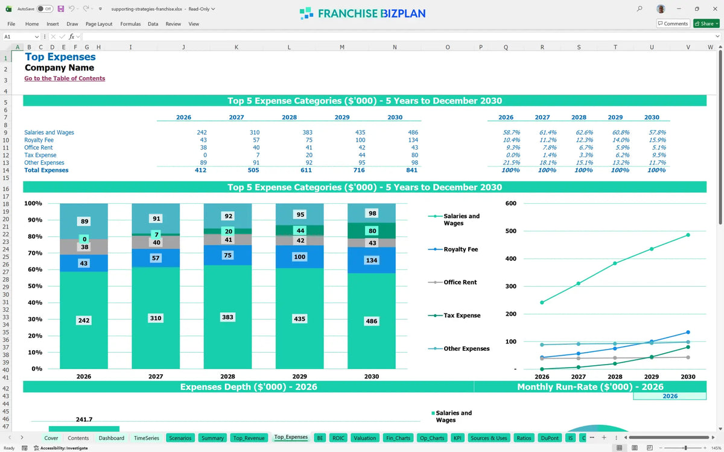Open the Formulas ribbon tab
The height and width of the screenshot is (452, 724).
pos(130,24)
